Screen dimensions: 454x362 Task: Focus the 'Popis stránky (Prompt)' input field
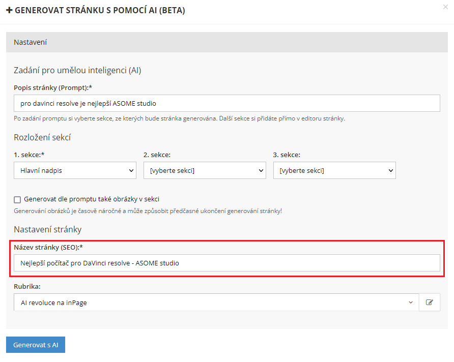(227, 103)
